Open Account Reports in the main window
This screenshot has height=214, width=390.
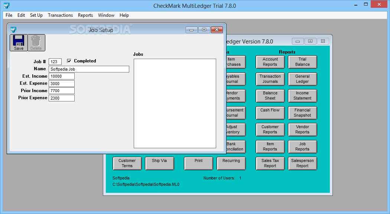click(270, 62)
